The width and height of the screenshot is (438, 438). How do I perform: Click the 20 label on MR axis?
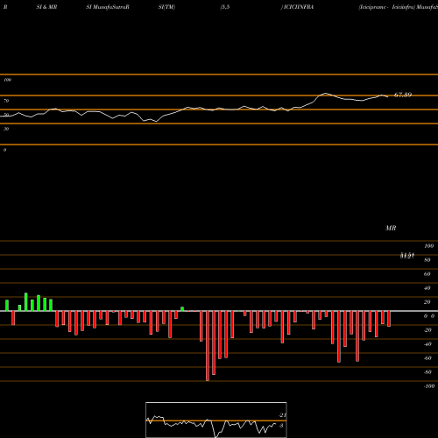coord(427,302)
